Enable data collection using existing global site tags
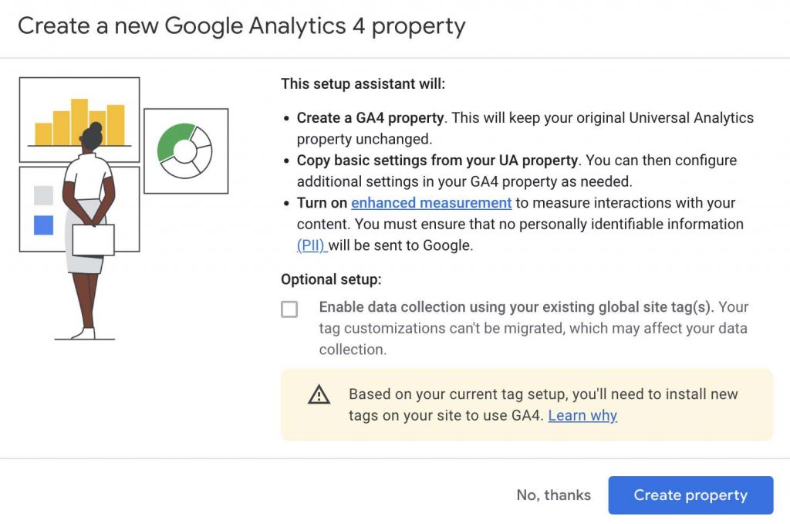 (x=289, y=309)
